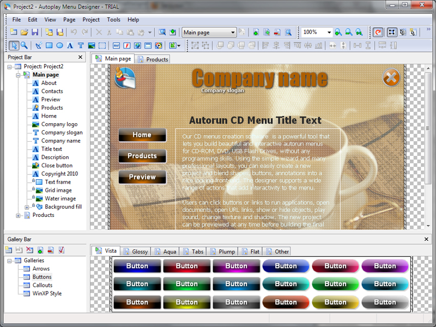This screenshot has width=436, height=327.
Task: Expand the Products page tree node
Action: point(19,215)
